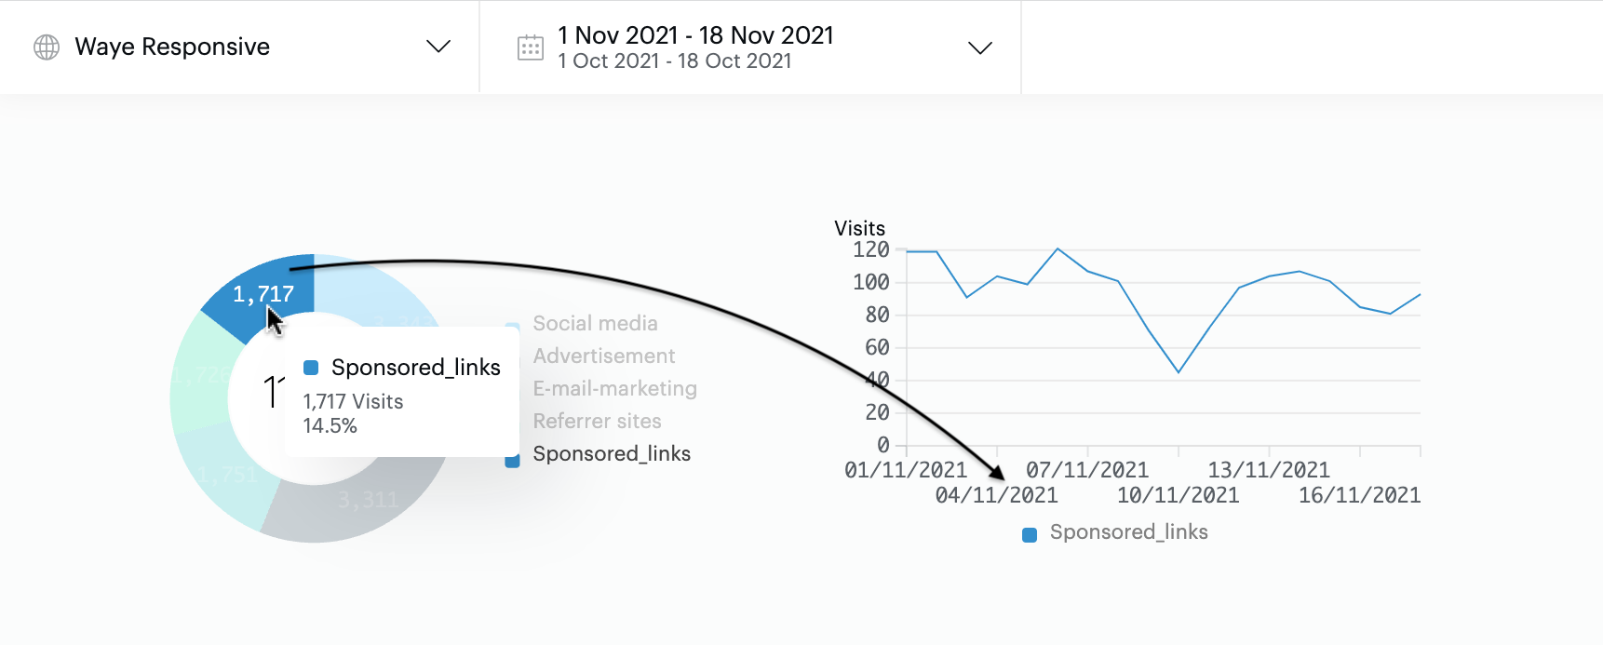This screenshot has height=645, width=1603.
Task: Toggle Social media legend entry
Action: (595, 323)
